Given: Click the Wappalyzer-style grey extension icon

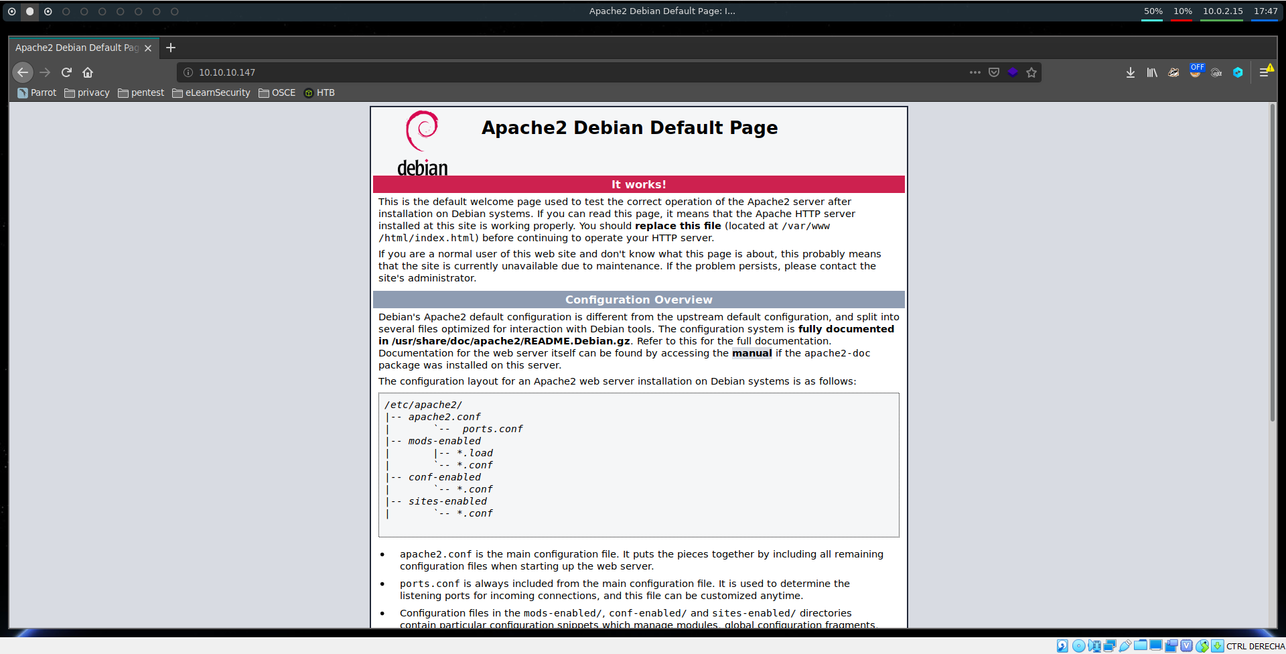Looking at the screenshot, I should click(1216, 72).
